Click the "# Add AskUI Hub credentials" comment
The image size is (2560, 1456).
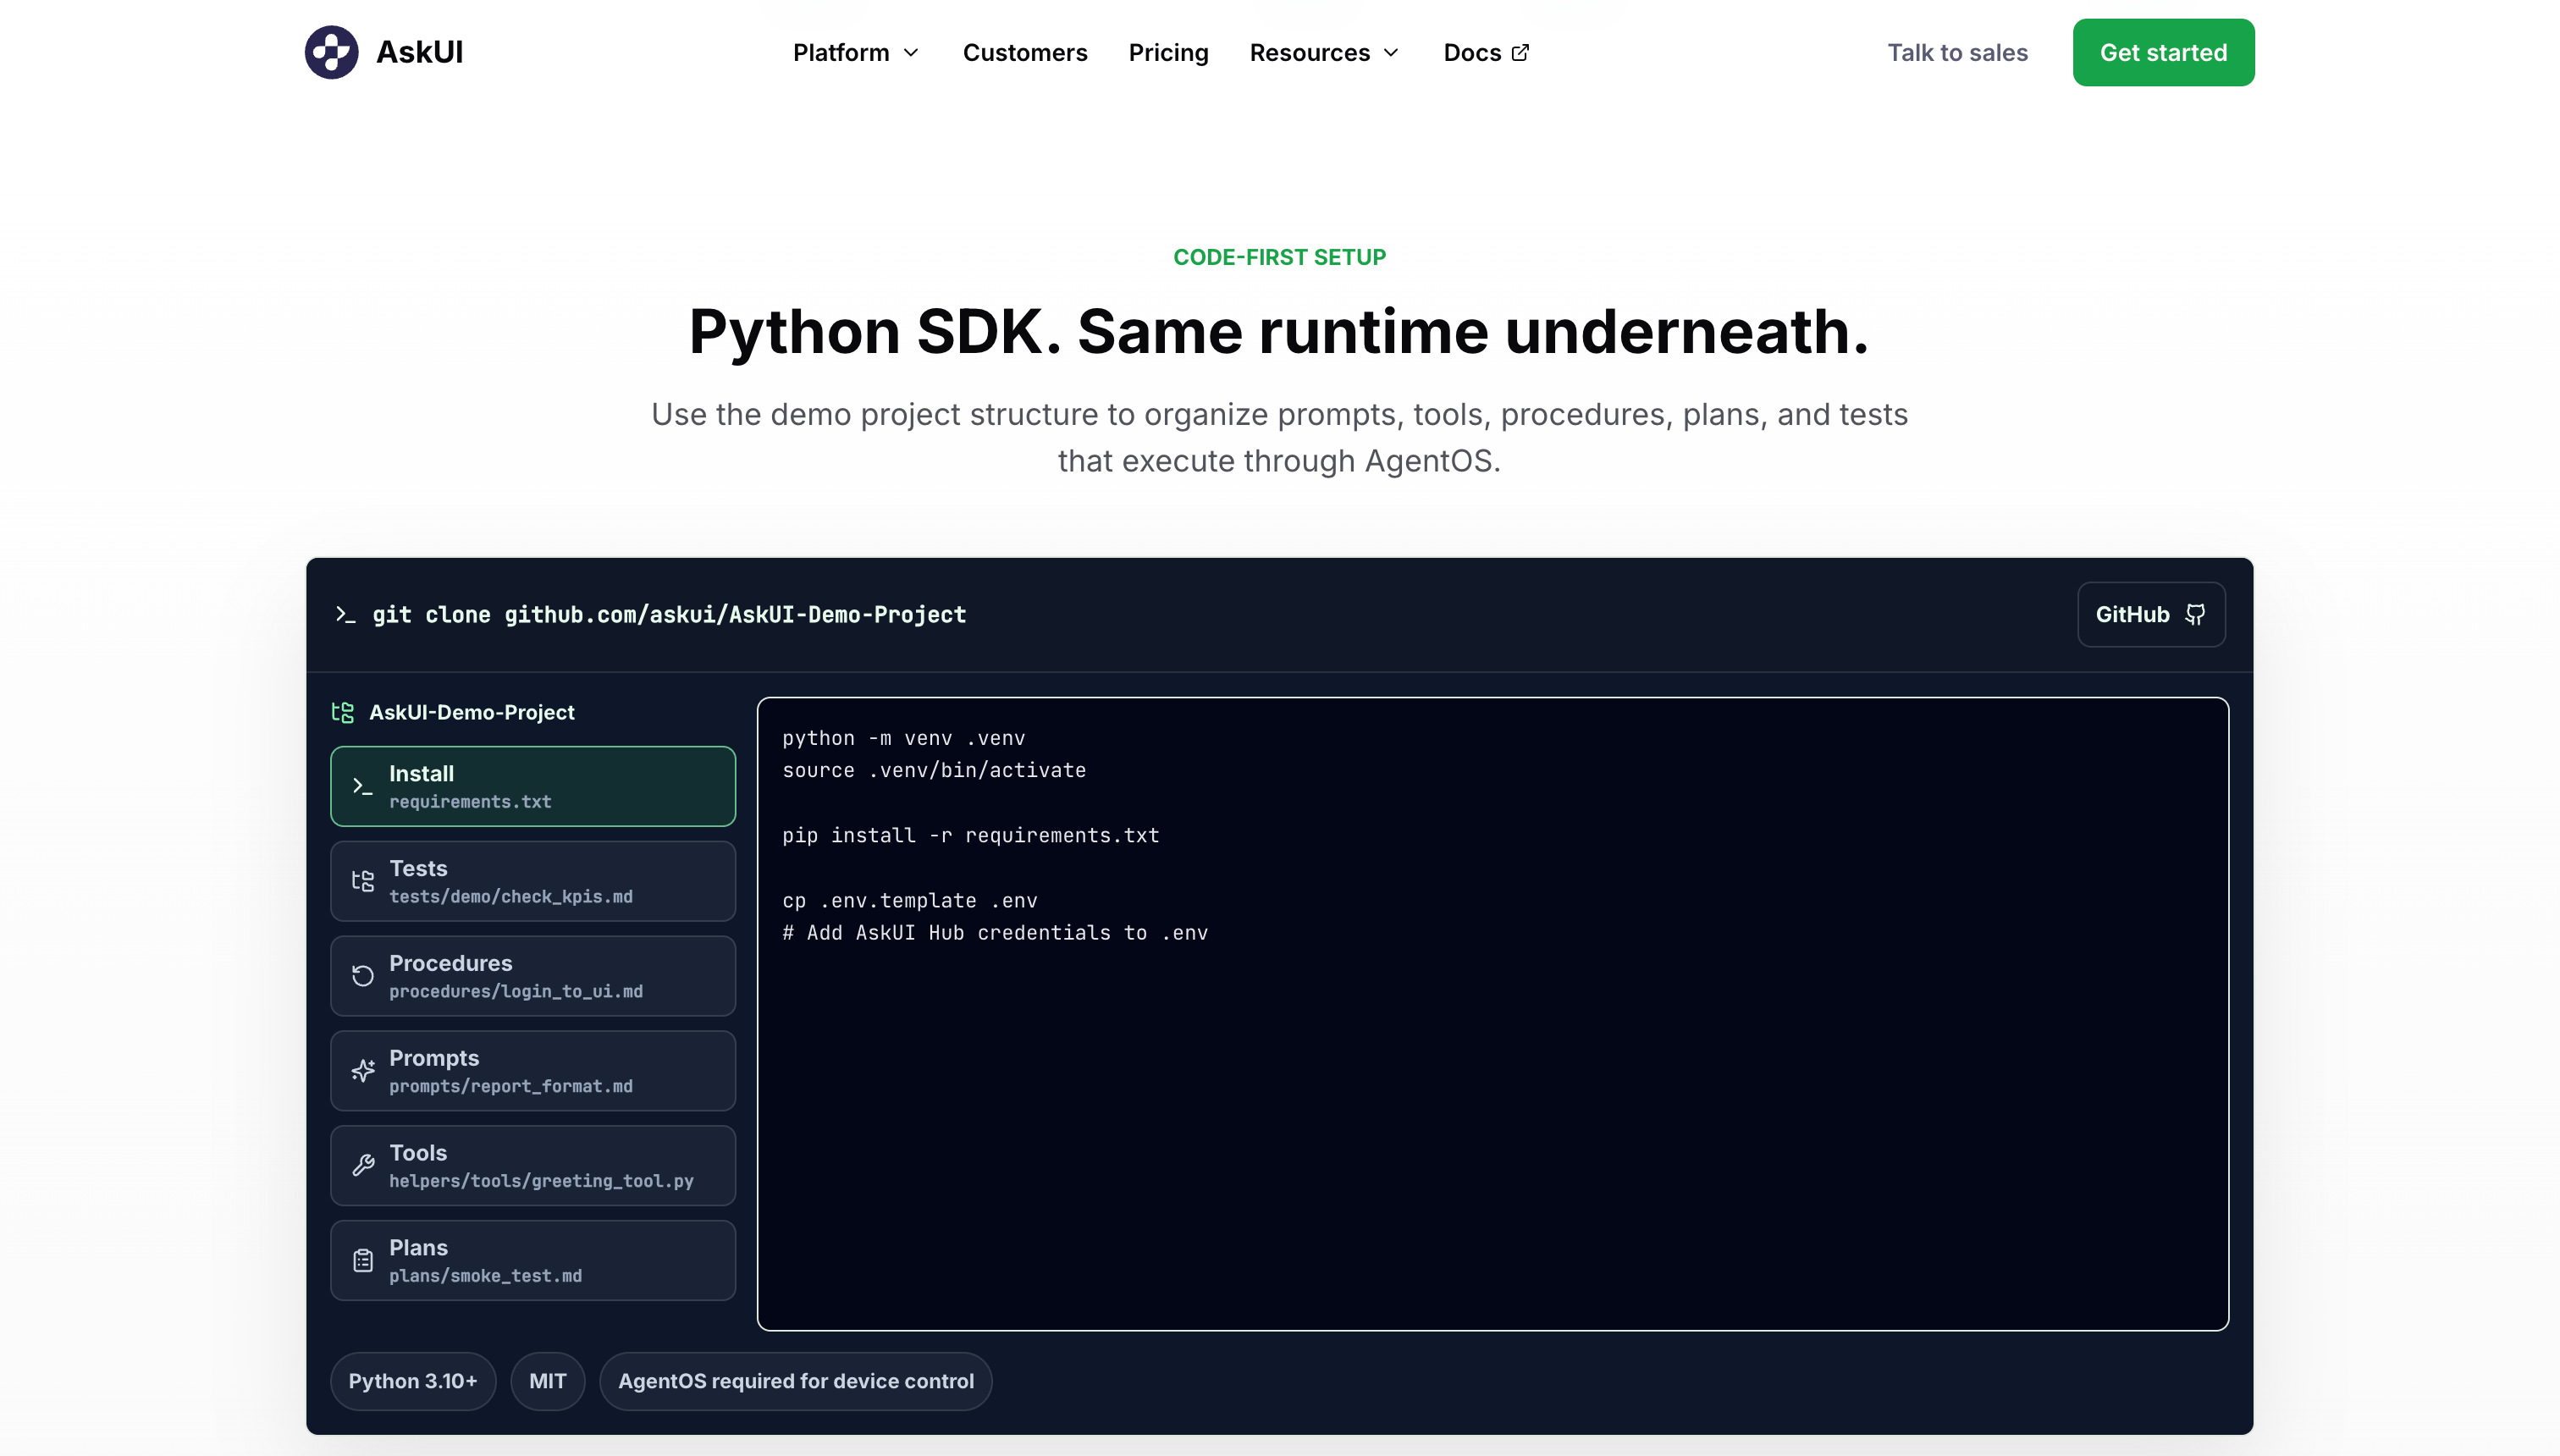995,933
